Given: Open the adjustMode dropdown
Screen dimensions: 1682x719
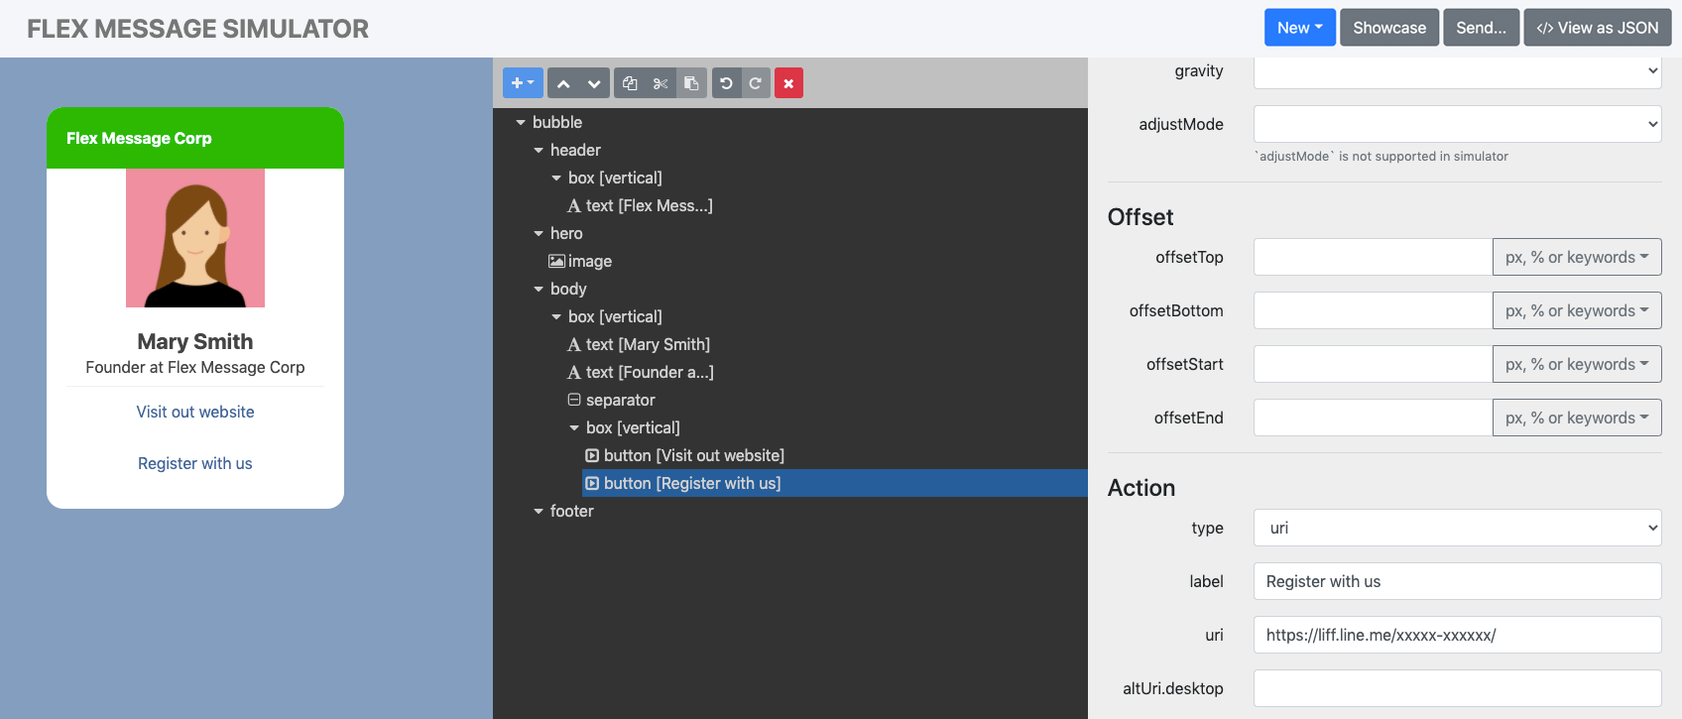Looking at the screenshot, I should coord(1457,124).
